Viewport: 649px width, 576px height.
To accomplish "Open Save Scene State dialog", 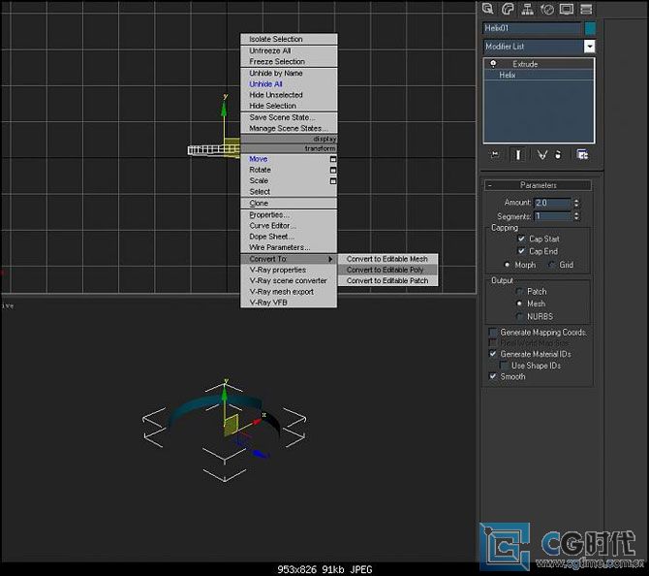I will 289,117.
